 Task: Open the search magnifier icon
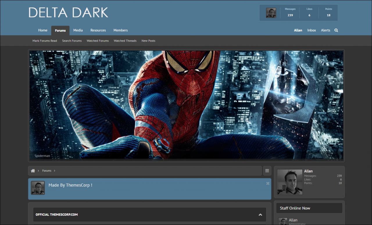tap(336, 30)
